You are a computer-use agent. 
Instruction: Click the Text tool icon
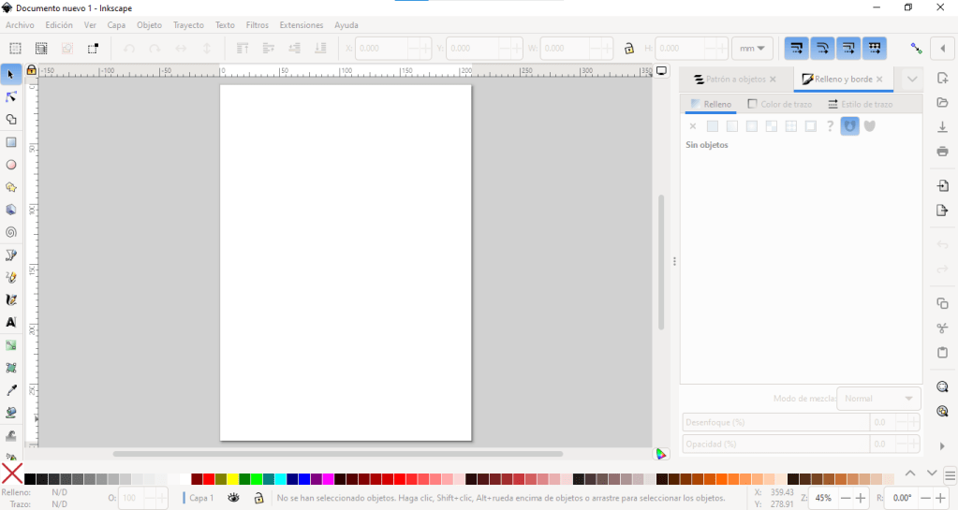coord(11,322)
